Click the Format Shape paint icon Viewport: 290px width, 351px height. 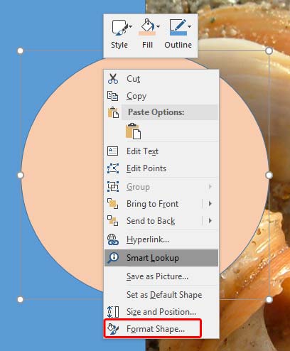tap(113, 329)
